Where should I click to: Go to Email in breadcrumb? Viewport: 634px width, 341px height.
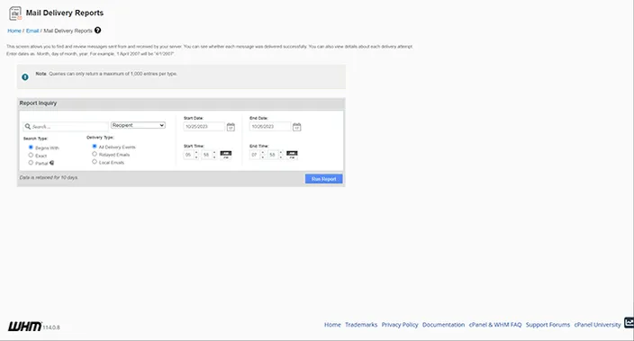click(x=32, y=31)
